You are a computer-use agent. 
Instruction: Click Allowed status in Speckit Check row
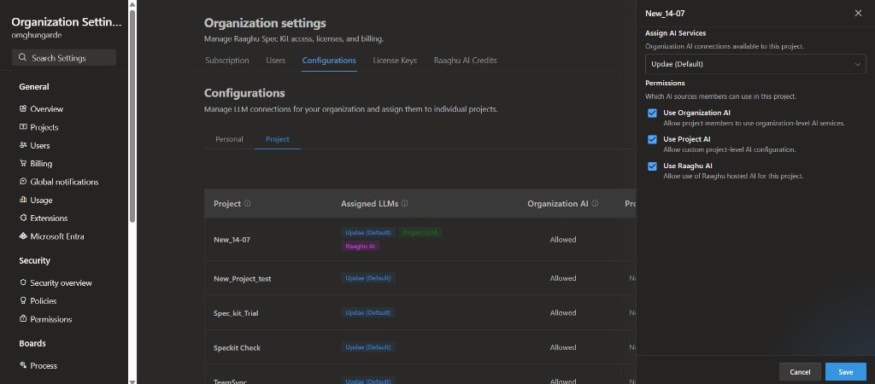[x=563, y=347]
